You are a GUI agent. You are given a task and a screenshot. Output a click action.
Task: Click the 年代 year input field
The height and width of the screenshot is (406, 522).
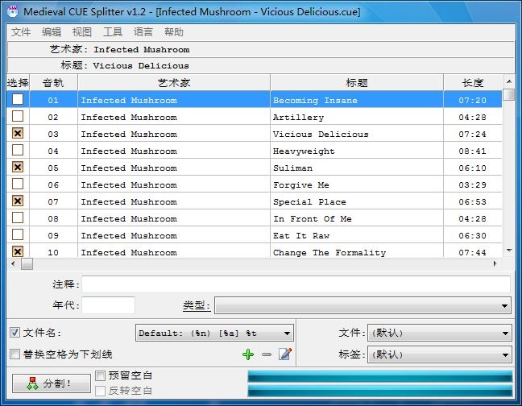[108, 305]
